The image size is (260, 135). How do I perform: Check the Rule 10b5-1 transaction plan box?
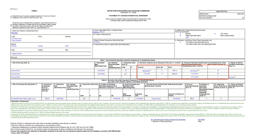tap(11, 25)
